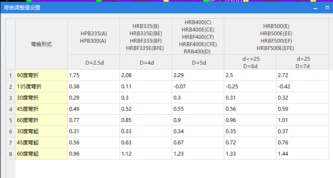Edit the 0.72 value for 45度弯起
This screenshot has height=178, width=333.
point(250,143)
